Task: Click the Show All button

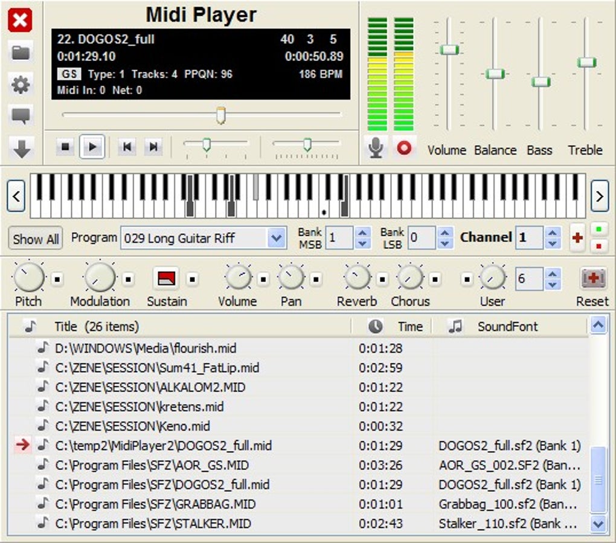Action: [x=36, y=239]
